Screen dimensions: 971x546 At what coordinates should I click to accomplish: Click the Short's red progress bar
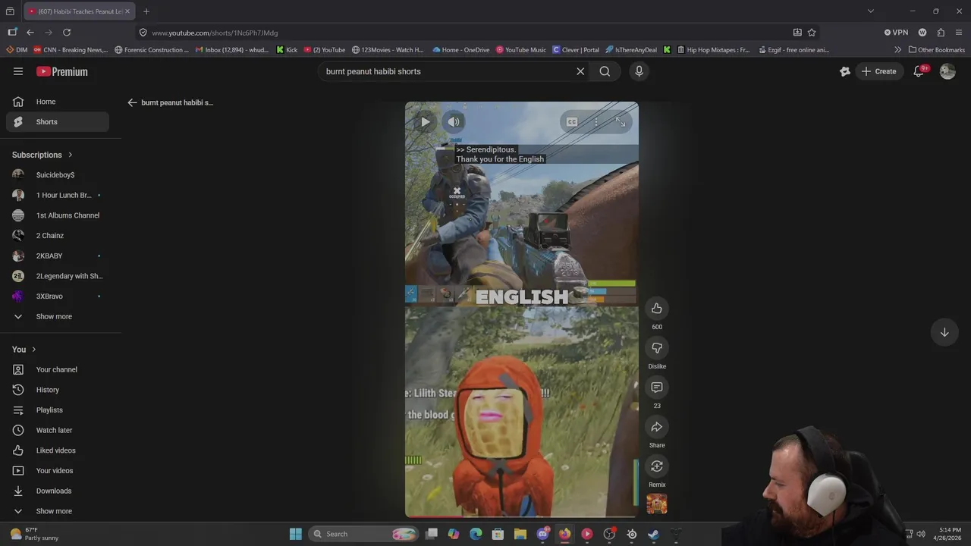pos(522,517)
